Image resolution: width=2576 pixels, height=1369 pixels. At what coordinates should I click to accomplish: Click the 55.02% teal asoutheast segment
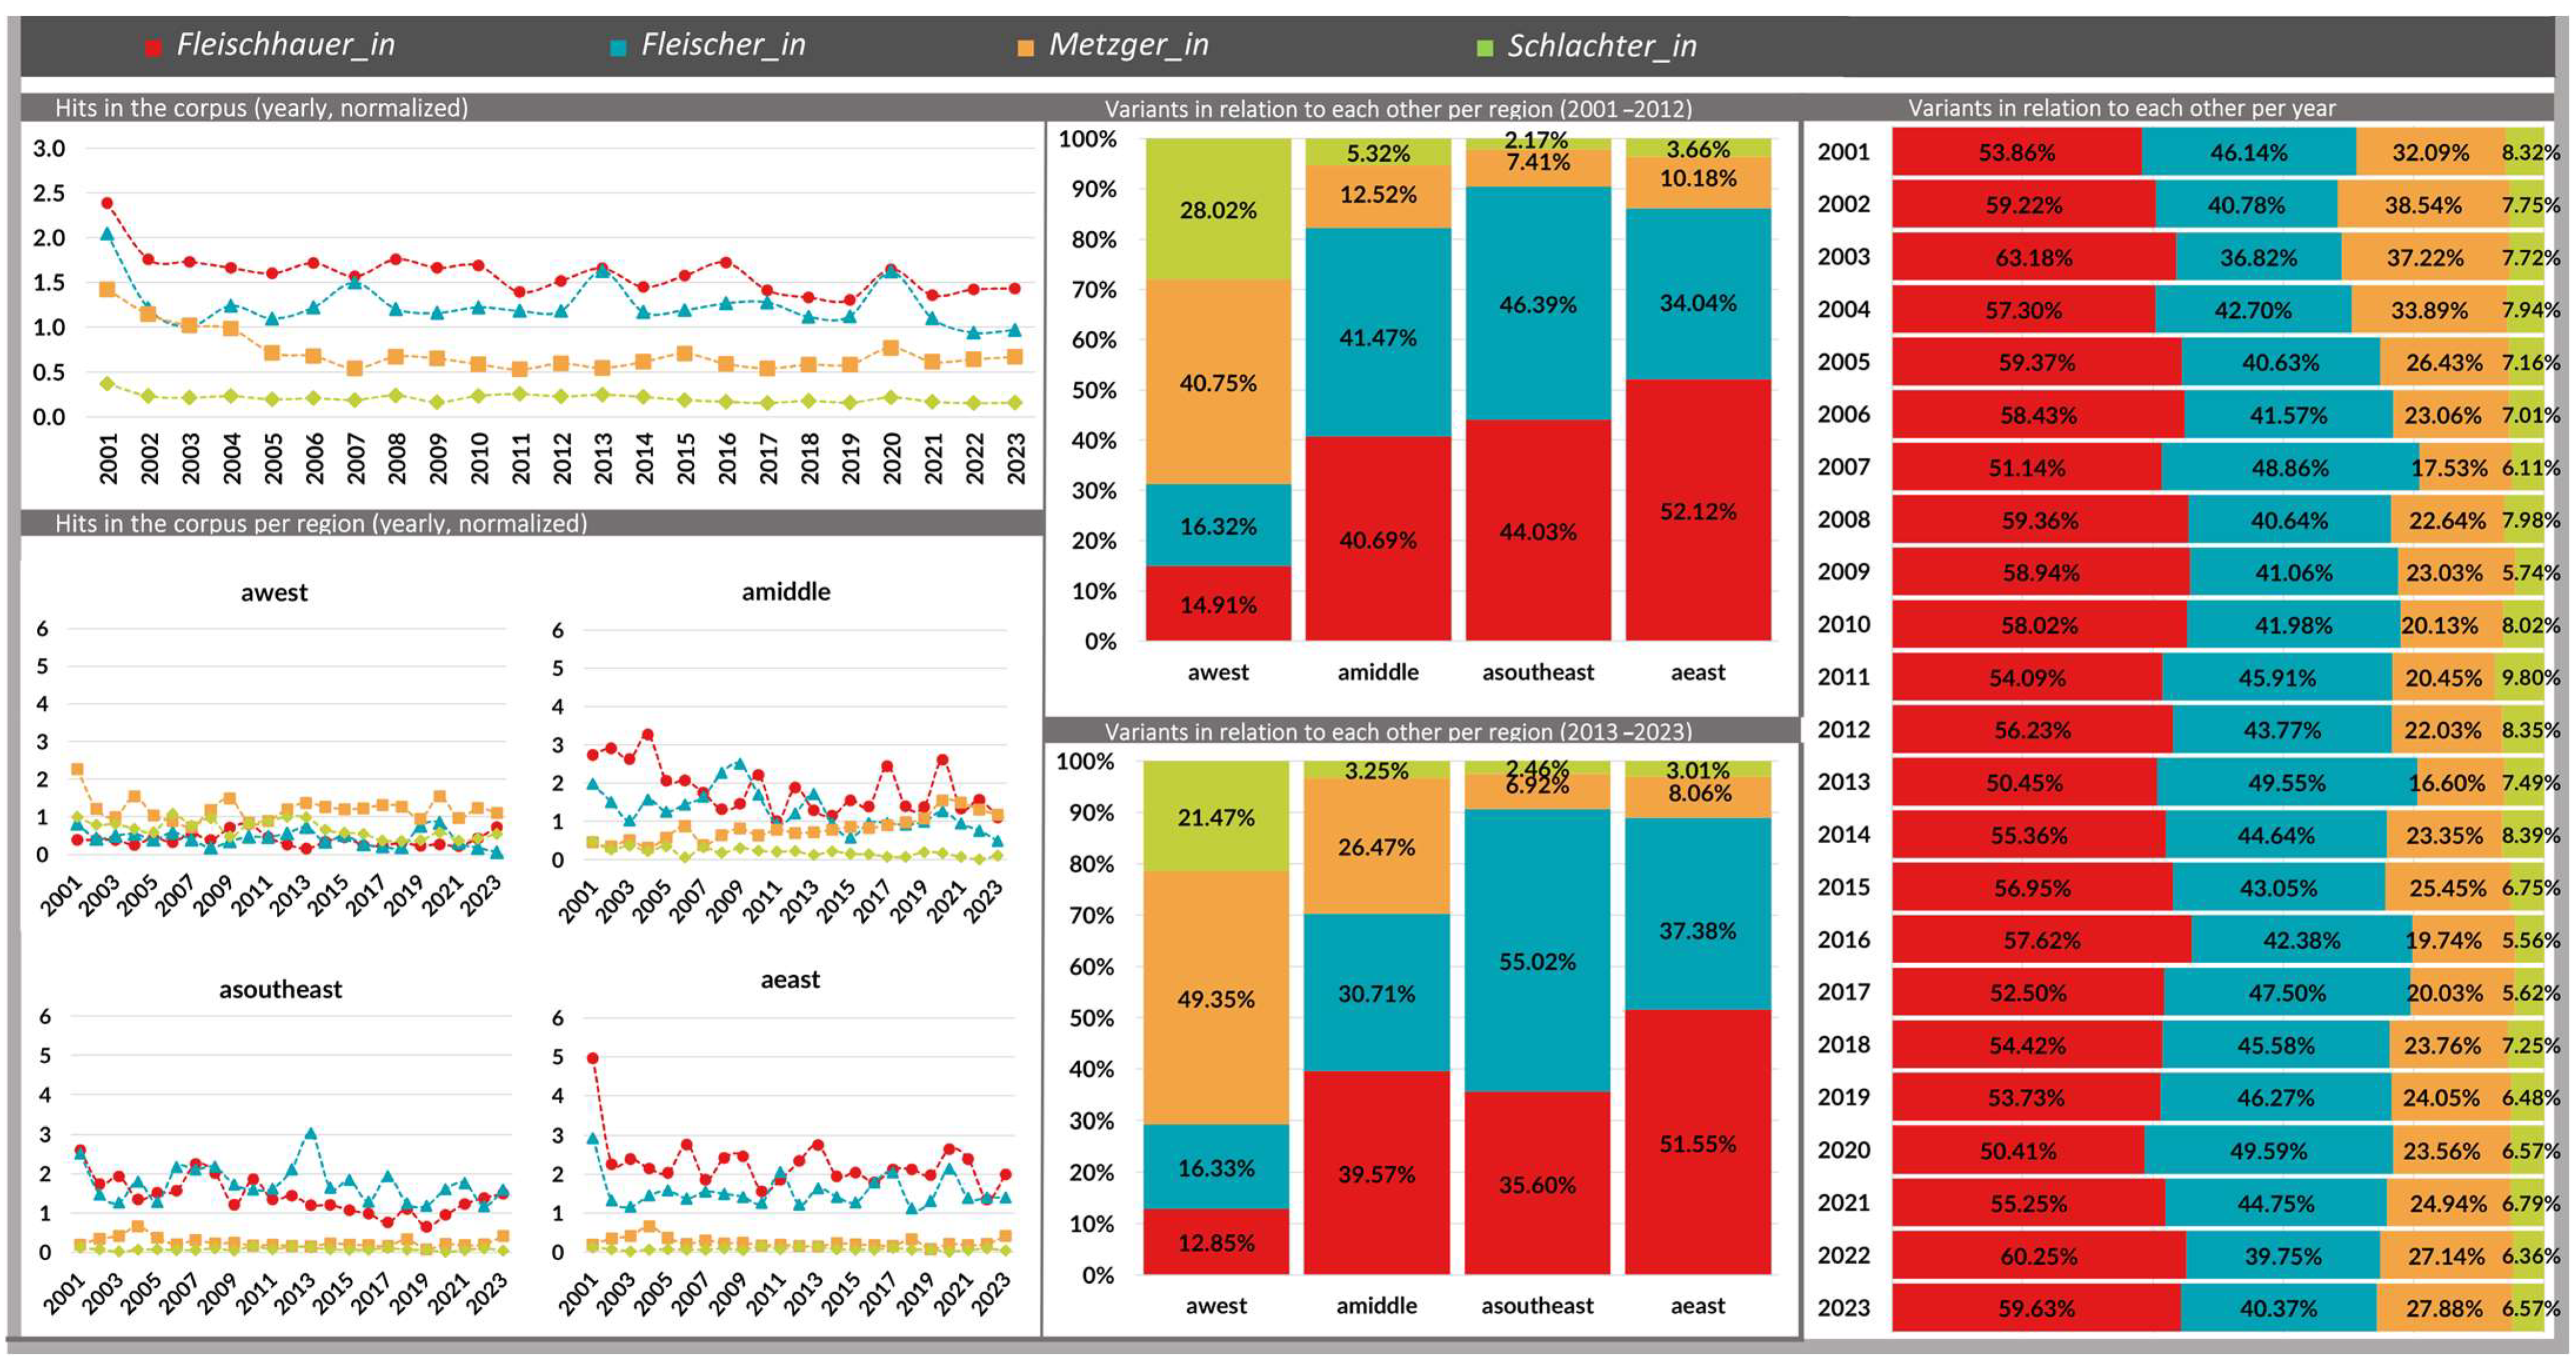click(x=1537, y=950)
